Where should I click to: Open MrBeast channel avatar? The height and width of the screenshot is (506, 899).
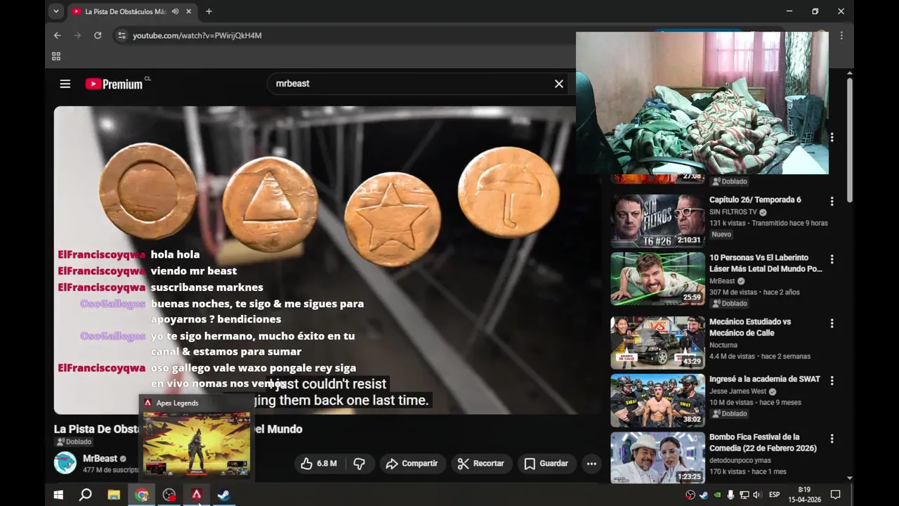click(x=65, y=463)
